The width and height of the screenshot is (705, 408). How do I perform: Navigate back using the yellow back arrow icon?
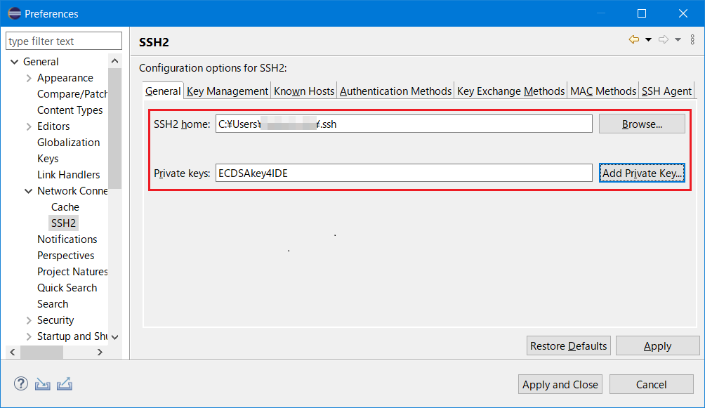coord(633,41)
